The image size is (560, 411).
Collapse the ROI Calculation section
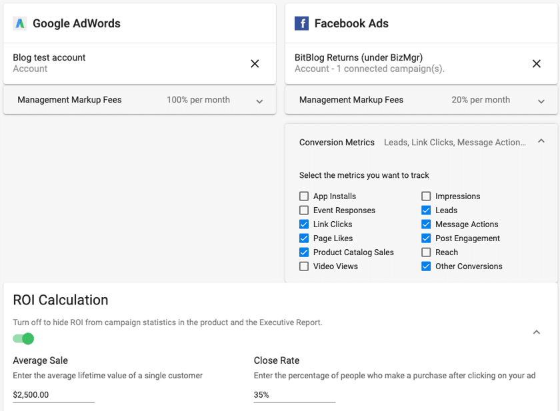pos(537,332)
